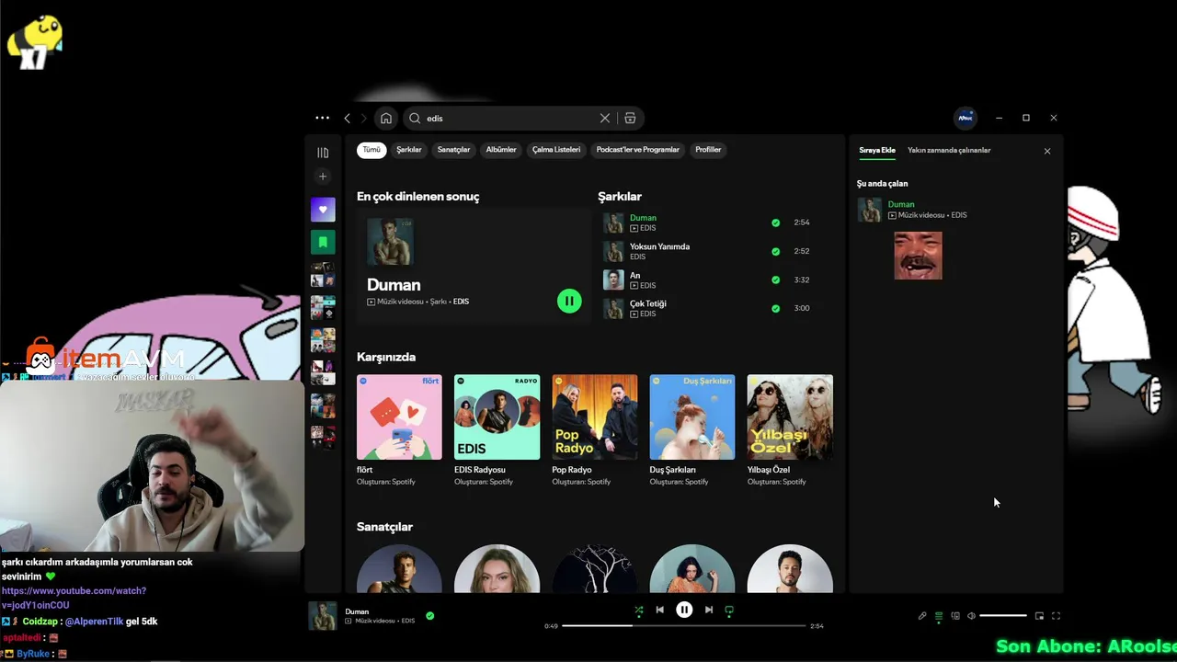This screenshot has height=662, width=1177.
Task: Open the Yoksun Yanımda song
Action: click(x=659, y=246)
